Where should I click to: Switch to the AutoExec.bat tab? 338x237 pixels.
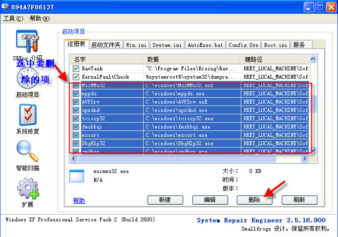click(x=205, y=45)
